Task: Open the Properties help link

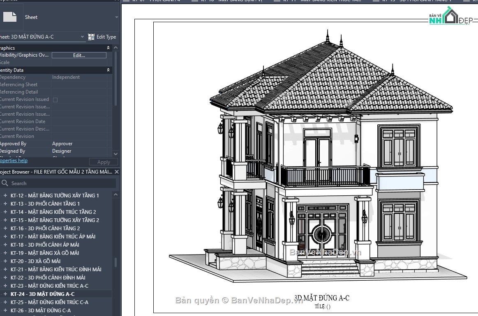Action: coord(14,160)
